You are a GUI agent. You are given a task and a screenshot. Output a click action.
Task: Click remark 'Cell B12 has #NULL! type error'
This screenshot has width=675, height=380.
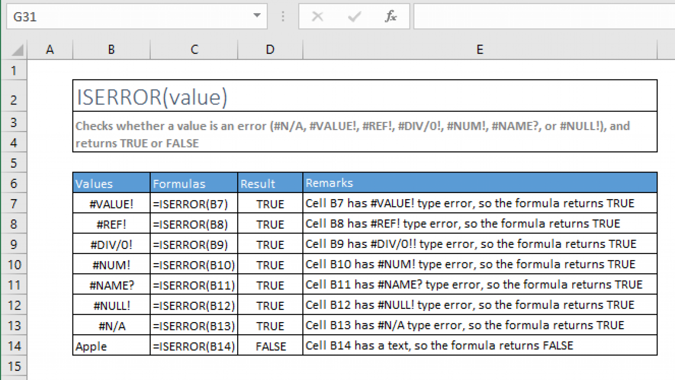point(480,305)
